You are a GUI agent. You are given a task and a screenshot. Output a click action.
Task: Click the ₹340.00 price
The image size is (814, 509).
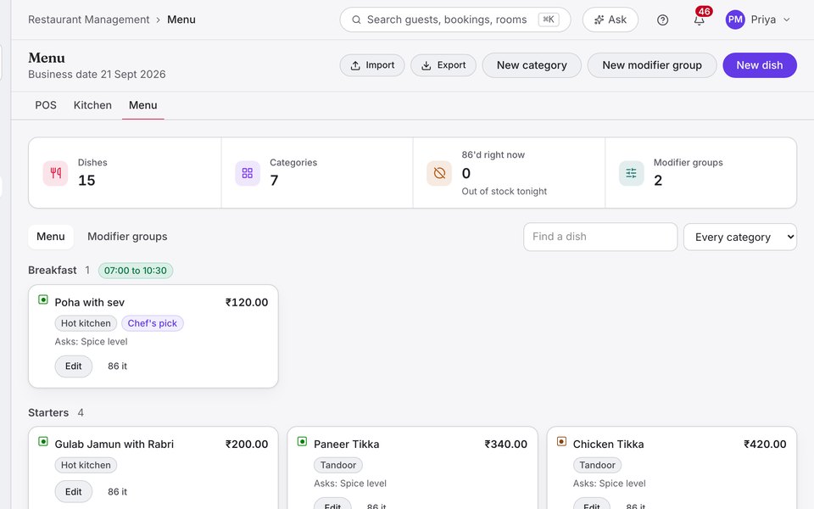click(505, 444)
